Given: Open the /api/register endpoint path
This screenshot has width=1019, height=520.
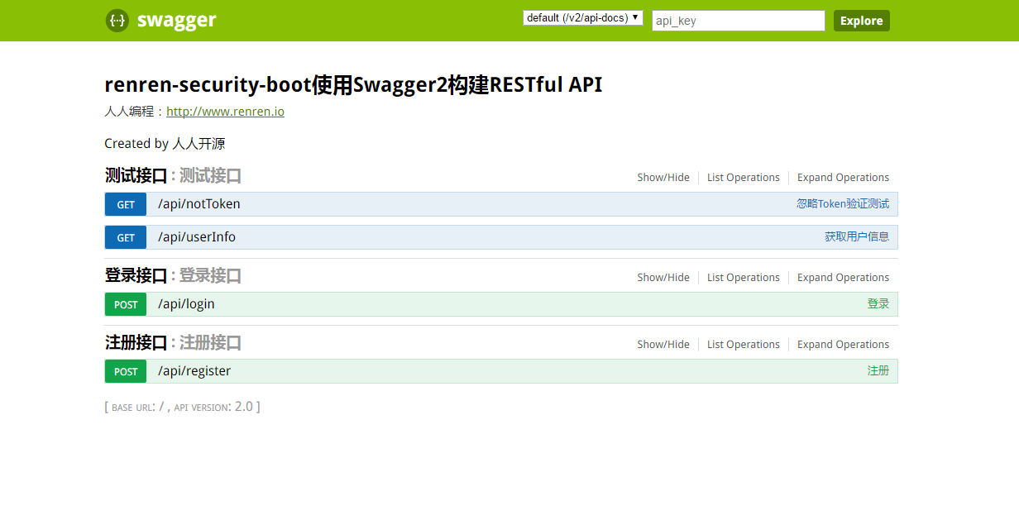Looking at the screenshot, I should pos(194,371).
